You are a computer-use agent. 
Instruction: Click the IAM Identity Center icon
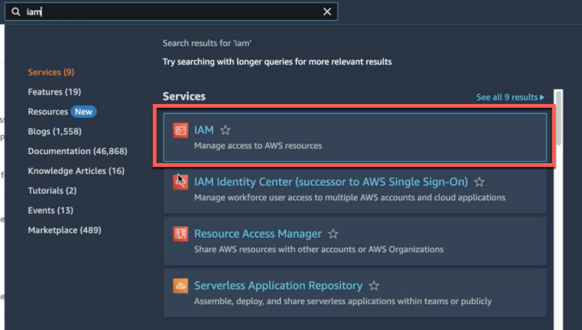click(x=180, y=182)
